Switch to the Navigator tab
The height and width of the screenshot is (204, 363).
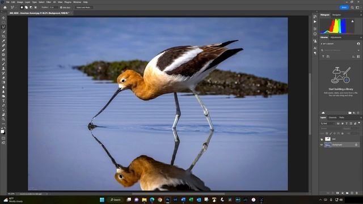pos(336,15)
